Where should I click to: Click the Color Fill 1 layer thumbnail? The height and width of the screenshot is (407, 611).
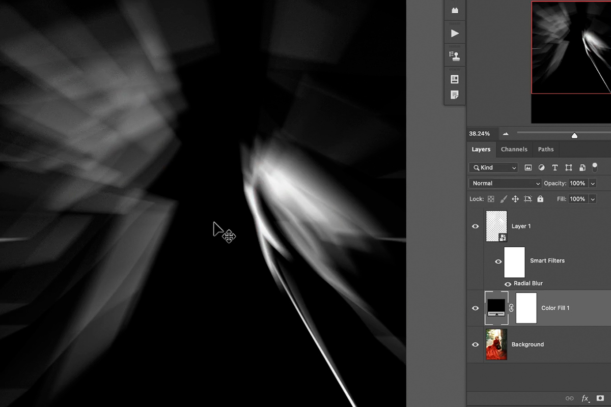coord(496,308)
